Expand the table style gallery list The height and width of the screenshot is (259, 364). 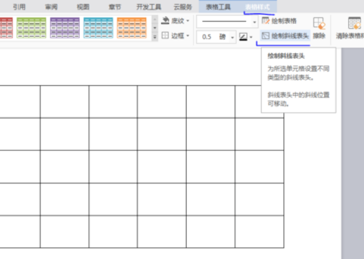(x=155, y=37)
